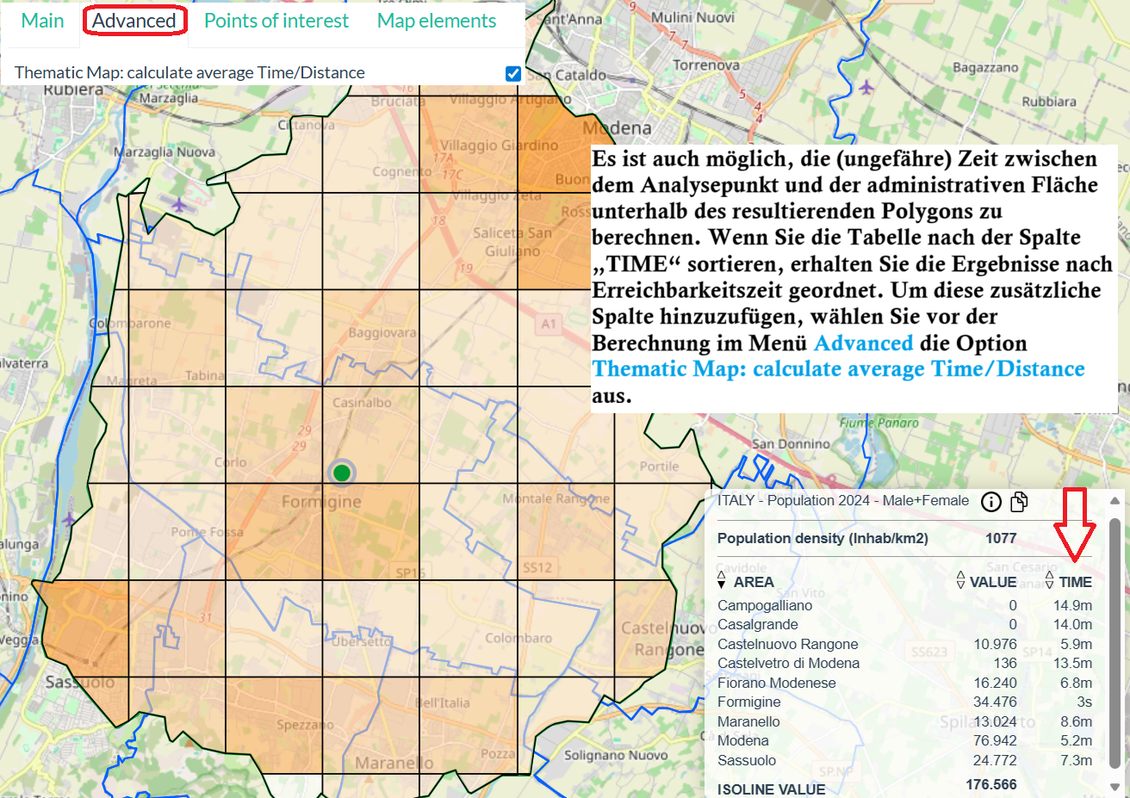Click the results panel vertical scrollbar thumb
Image resolution: width=1130 pixels, height=798 pixels.
click(x=1115, y=637)
